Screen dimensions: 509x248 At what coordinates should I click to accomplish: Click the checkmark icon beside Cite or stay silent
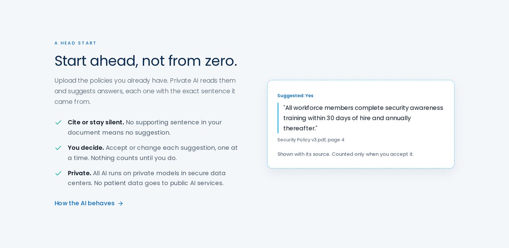pyautogui.click(x=58, y=122)
